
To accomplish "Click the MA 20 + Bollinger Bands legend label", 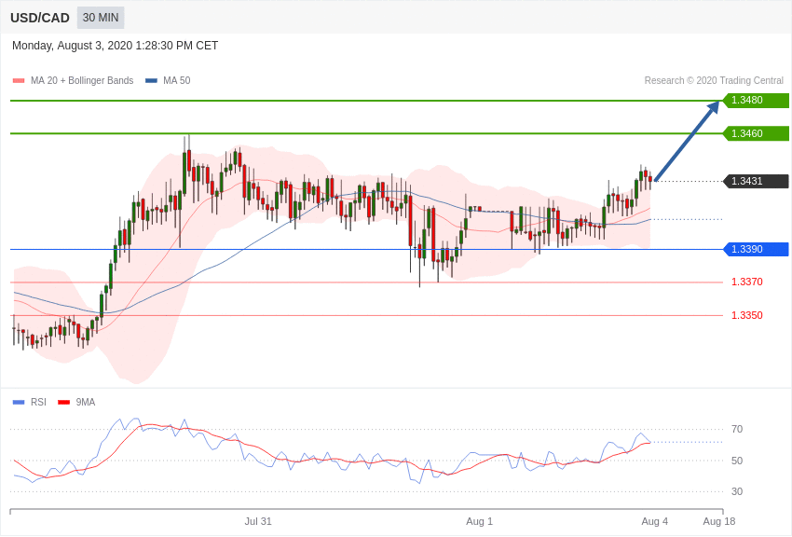I will tap(82, 81).
